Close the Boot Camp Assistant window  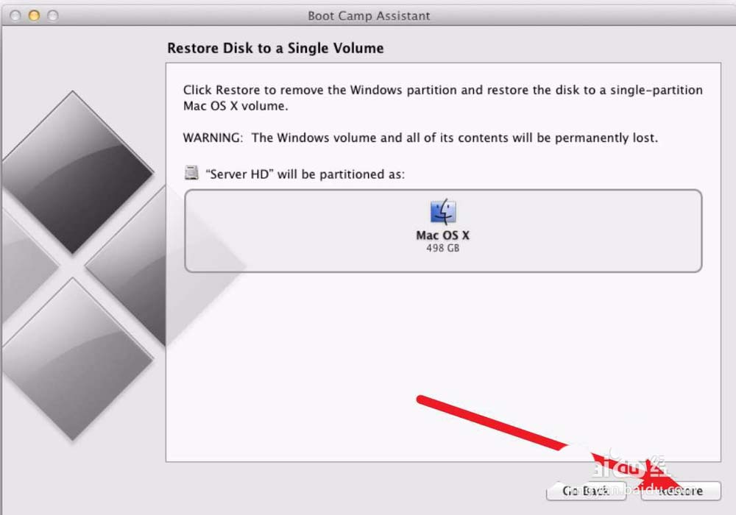[15, 15]
